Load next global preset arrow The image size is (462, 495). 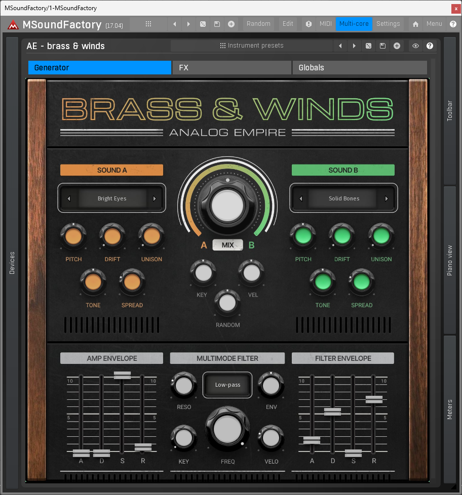(188, 24)
